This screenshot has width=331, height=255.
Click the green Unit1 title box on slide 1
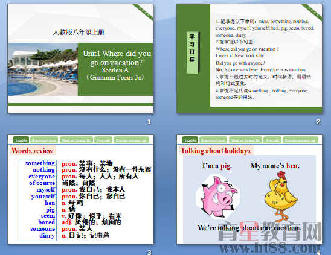115,69
